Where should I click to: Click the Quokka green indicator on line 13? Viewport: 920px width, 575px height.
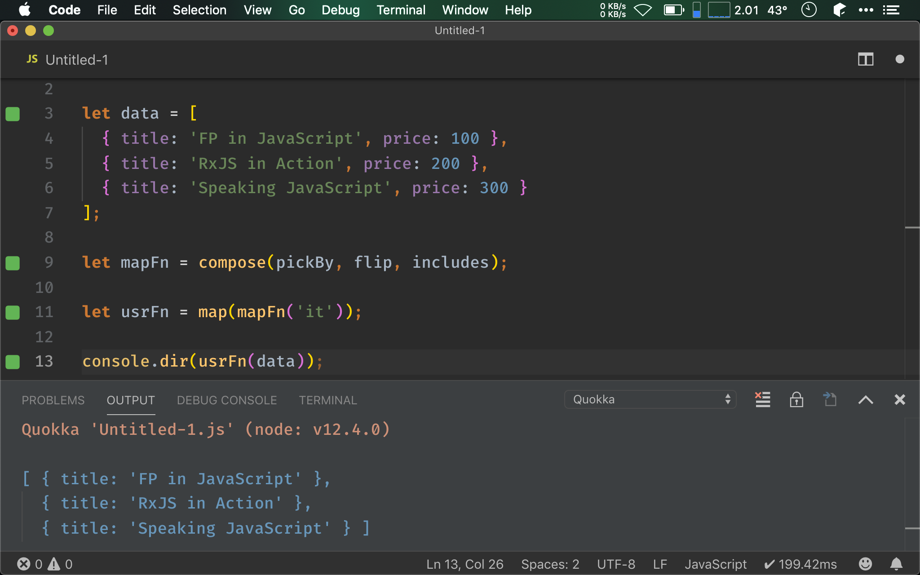pyautogui.click(x=13, y=362)
